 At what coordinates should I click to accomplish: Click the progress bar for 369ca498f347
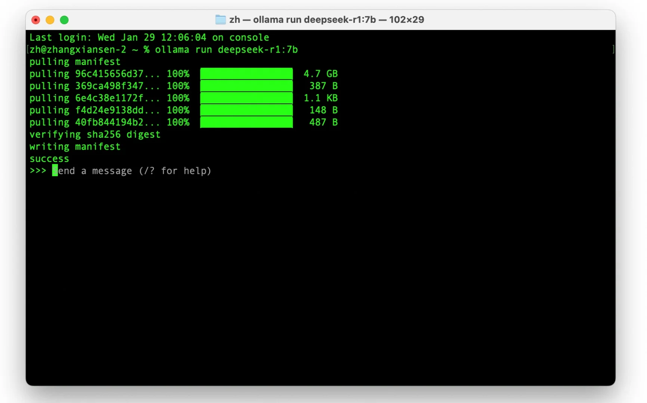coord(247,86)
